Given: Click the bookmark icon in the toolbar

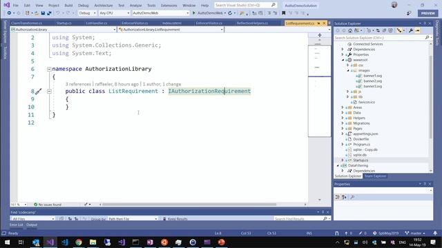Looking at the screenshot, I should (x=284, y=13).
